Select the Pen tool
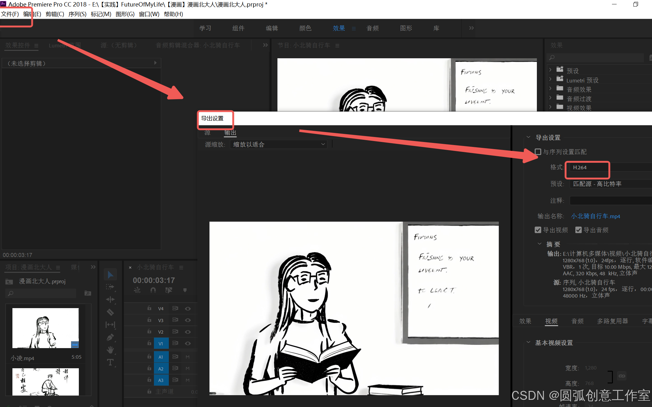This screenshot has width=652, height=407. [x=110, y=337]
